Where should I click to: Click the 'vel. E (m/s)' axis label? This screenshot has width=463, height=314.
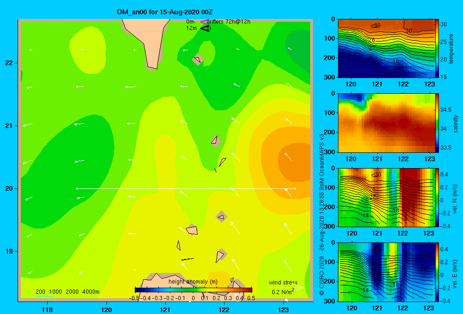click(455, 274)
